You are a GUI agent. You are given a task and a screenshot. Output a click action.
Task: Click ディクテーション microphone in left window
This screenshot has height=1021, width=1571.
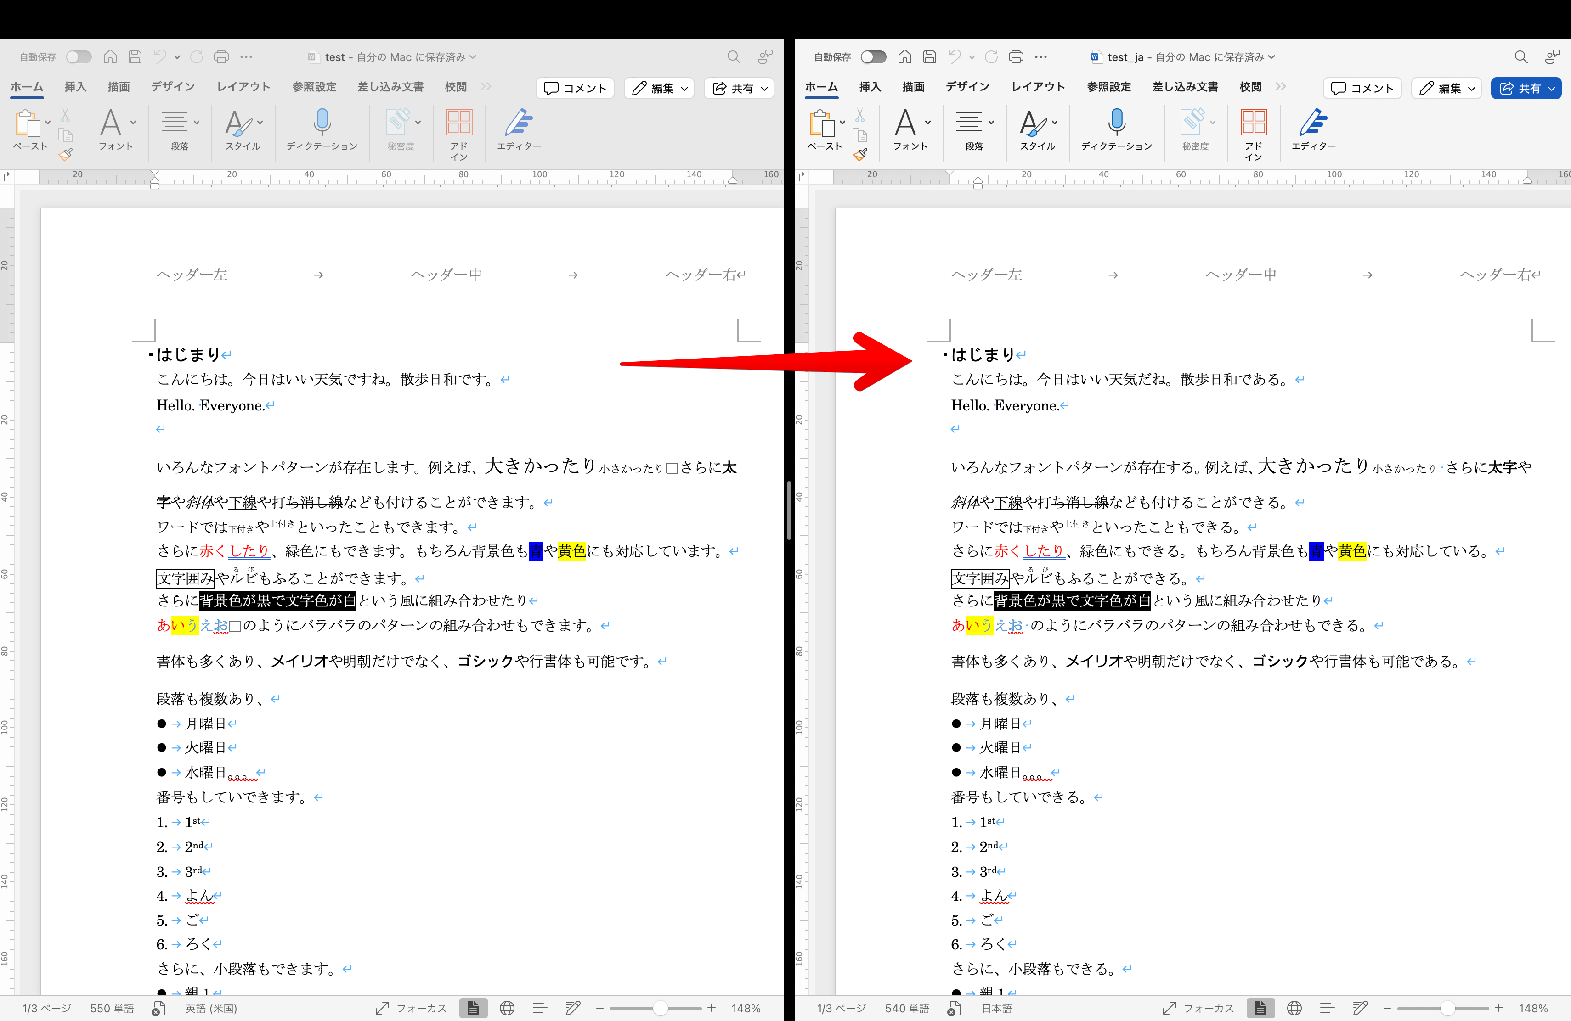coord(322,123)
